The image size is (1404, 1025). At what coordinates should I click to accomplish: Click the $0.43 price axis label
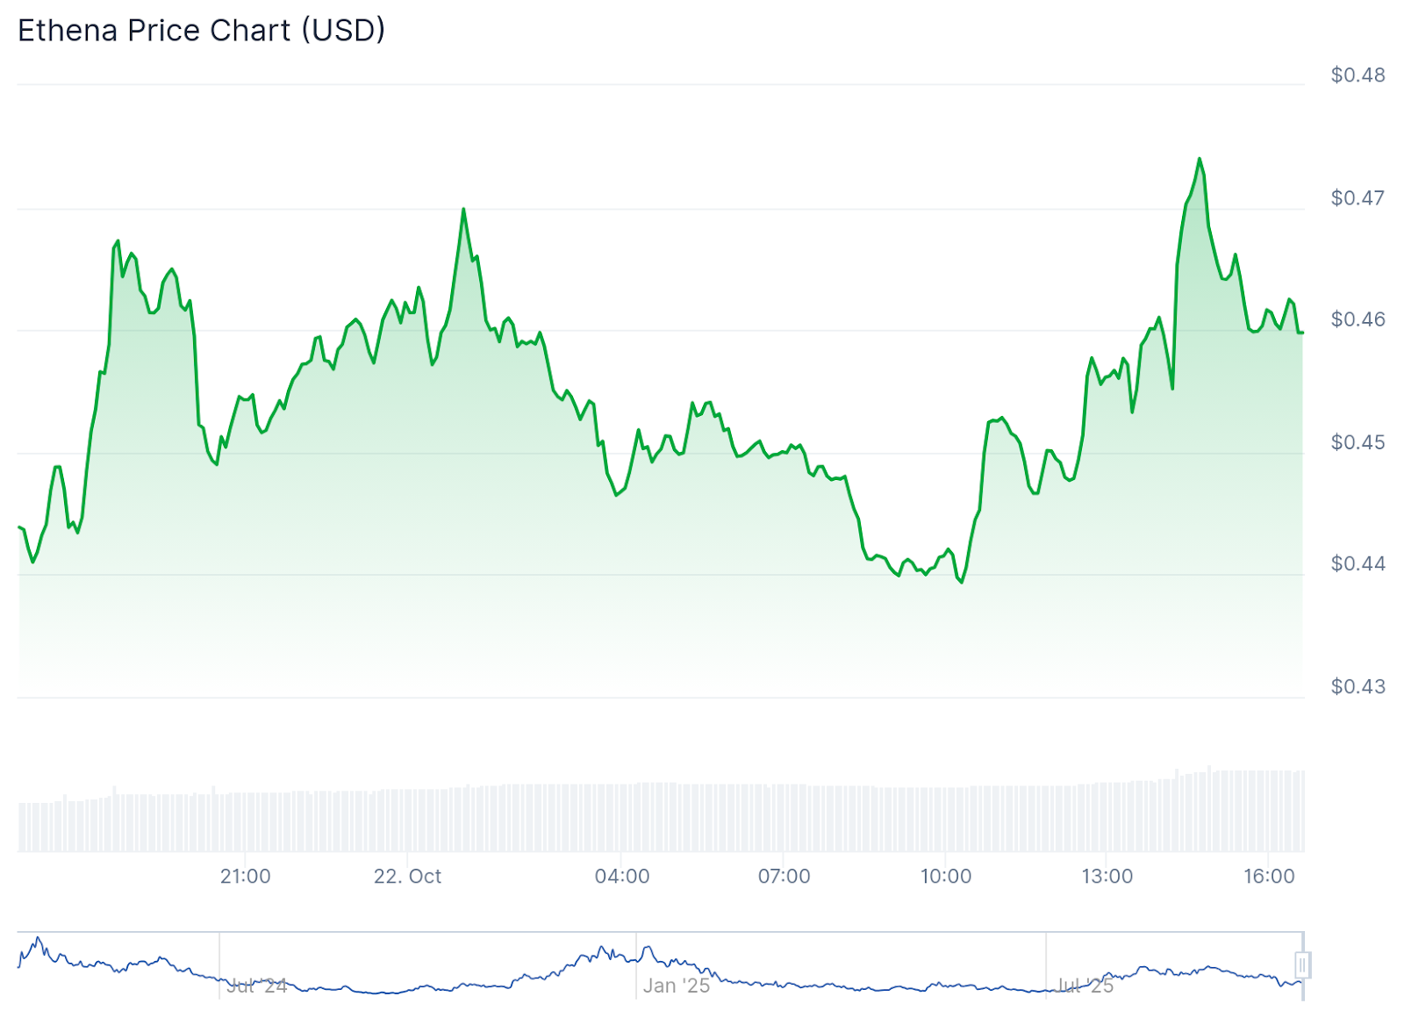(1357, 686)
